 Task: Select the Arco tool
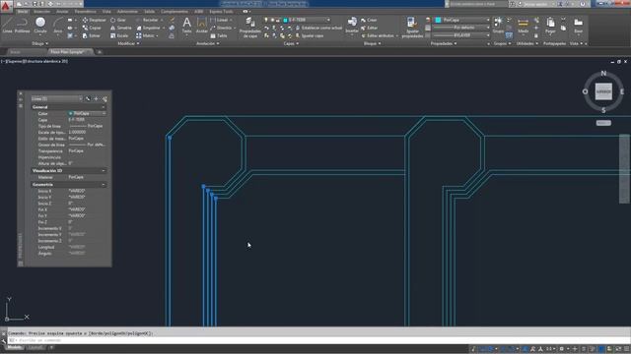(58, 26)
